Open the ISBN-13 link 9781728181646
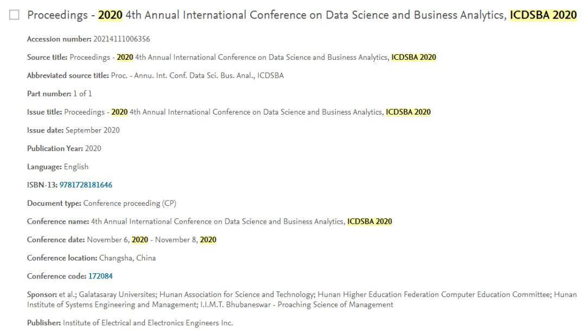The image size is (586, 334). point(90,185)
